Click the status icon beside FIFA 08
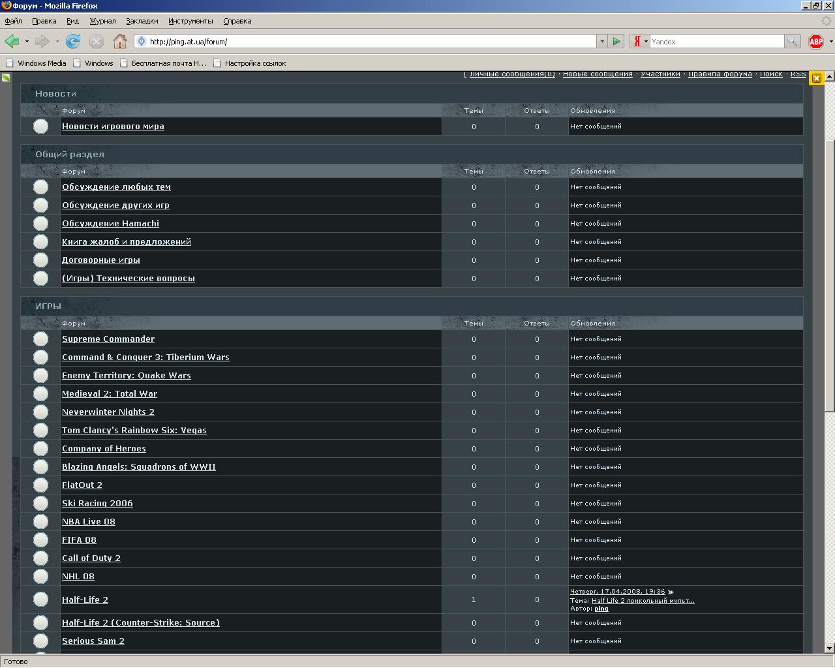 click(40, 540)
